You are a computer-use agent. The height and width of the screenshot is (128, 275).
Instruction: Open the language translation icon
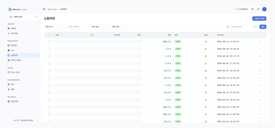253,9
